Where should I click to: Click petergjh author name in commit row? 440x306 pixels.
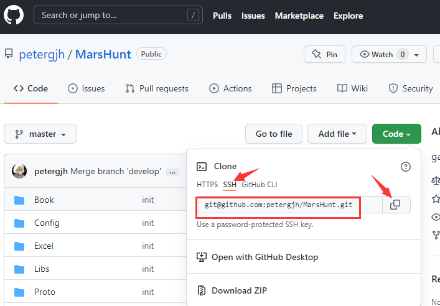(51, 172)
